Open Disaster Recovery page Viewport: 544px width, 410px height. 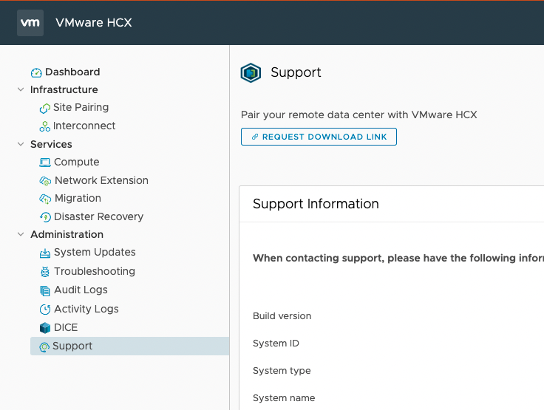99,216
